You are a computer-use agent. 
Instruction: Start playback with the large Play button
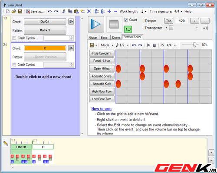[x=96, y=24]
